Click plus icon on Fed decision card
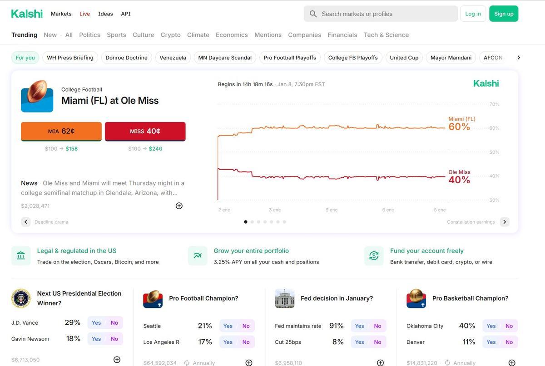Viewport: 545px width, 366px height. 381,363
